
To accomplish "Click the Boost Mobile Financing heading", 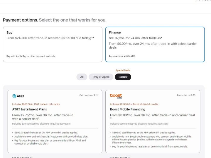I will [127, 109].
